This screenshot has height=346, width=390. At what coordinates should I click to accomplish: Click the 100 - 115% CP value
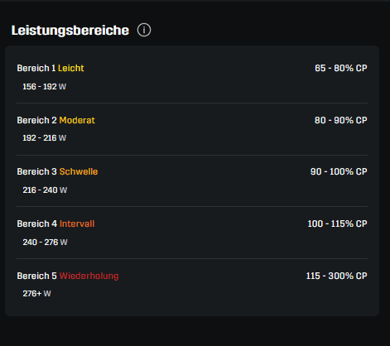337,223
